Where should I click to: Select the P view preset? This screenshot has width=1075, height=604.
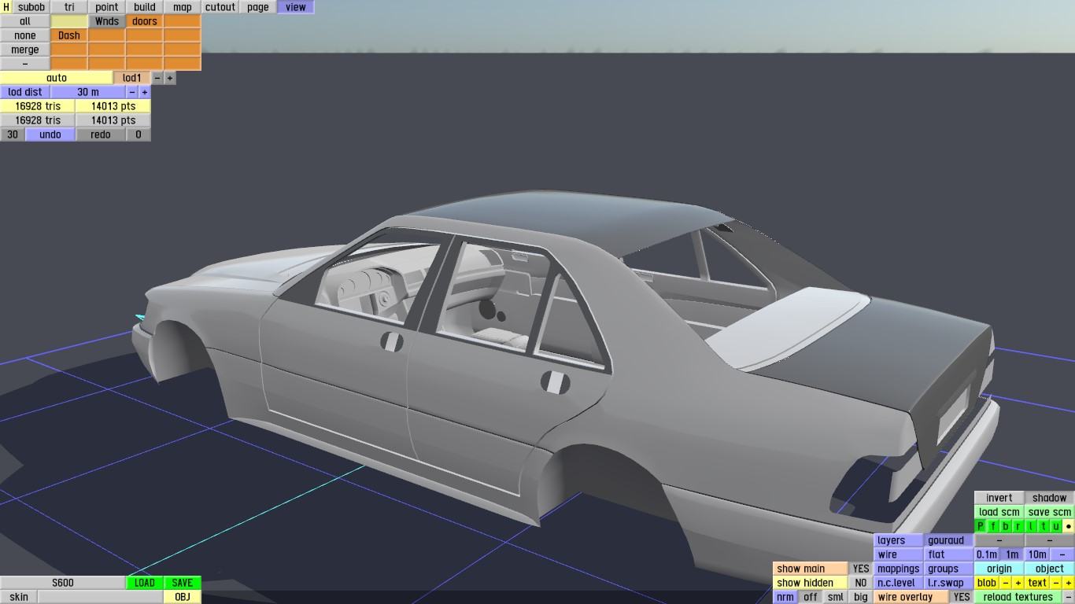point(981,526)
